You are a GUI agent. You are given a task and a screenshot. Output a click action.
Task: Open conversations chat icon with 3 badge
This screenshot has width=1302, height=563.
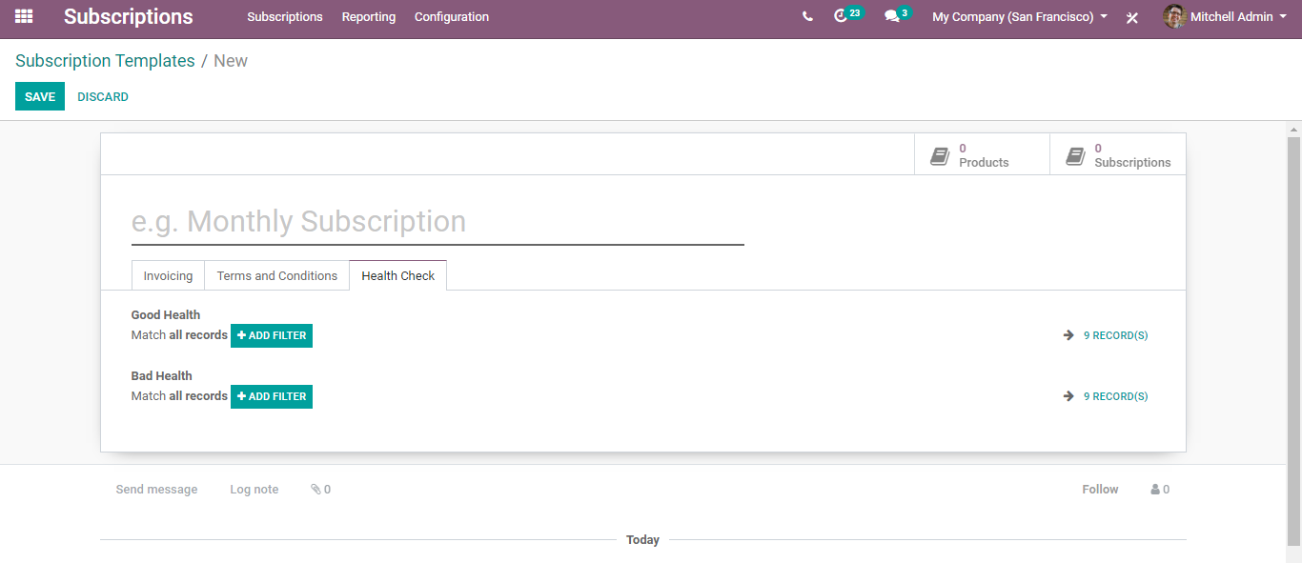click(897, 15)
